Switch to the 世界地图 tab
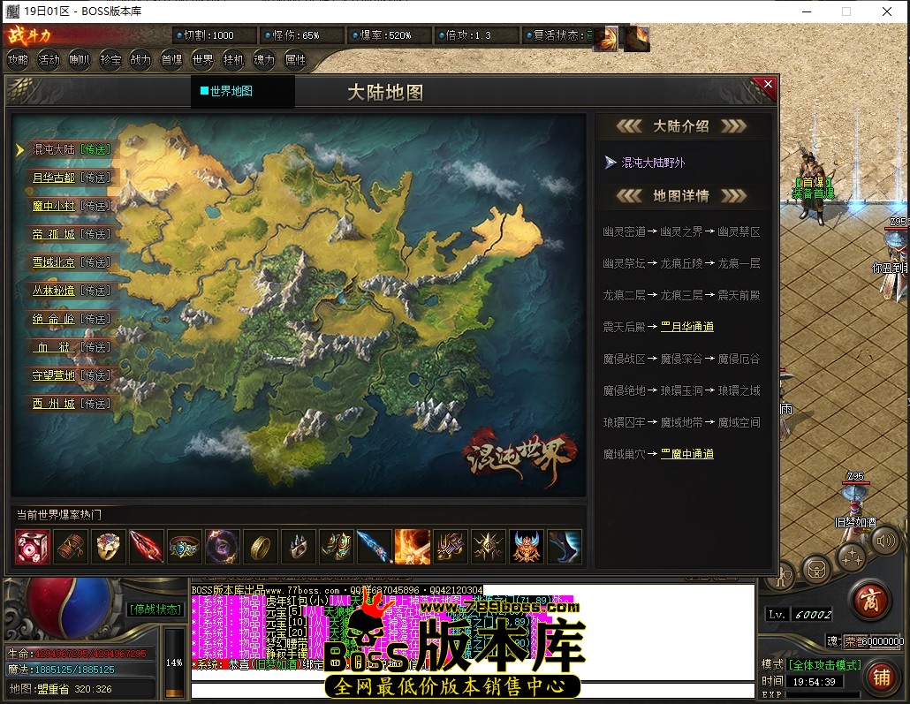 (x=226, y=91)
